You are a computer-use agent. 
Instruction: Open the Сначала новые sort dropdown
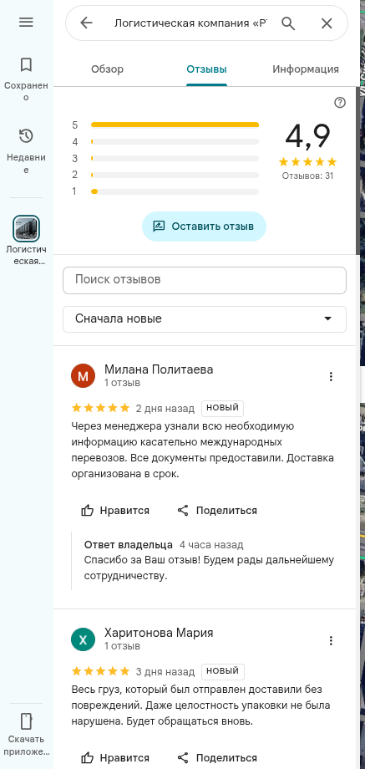(205, 318)
